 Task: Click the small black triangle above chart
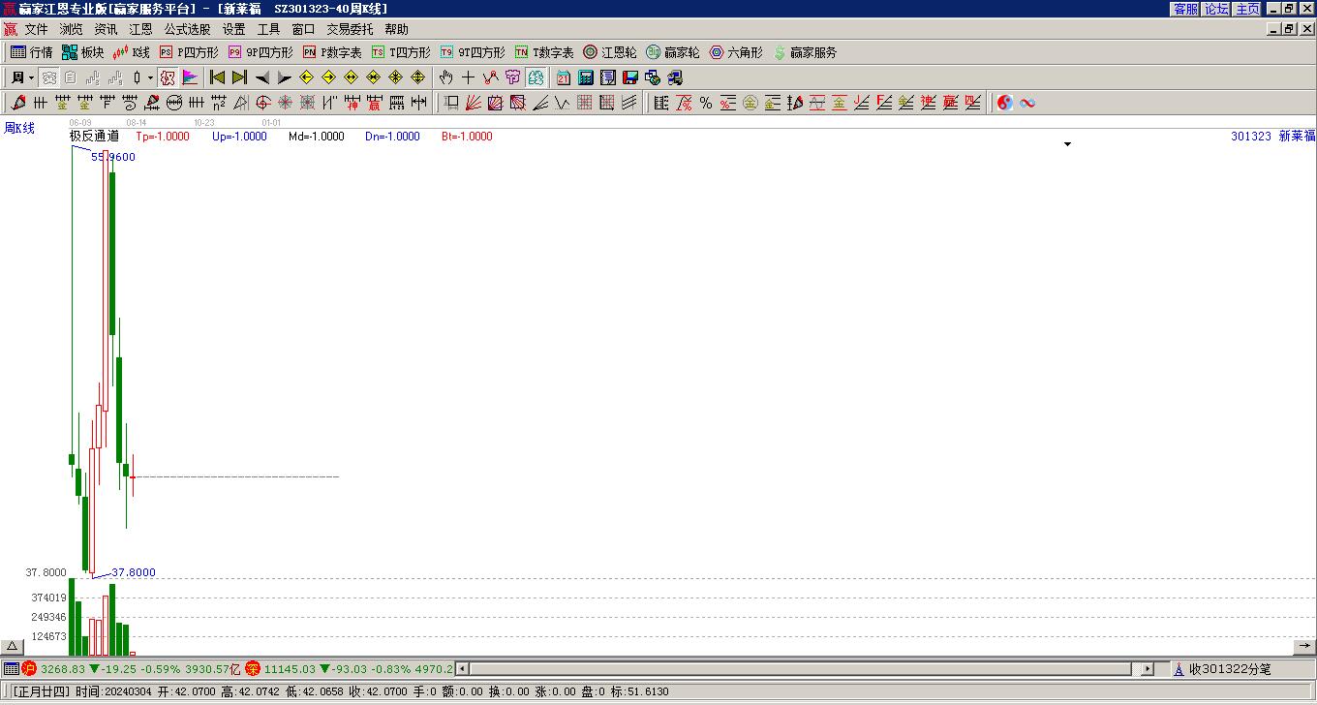pyautogui.click(x=1067, y=144)
